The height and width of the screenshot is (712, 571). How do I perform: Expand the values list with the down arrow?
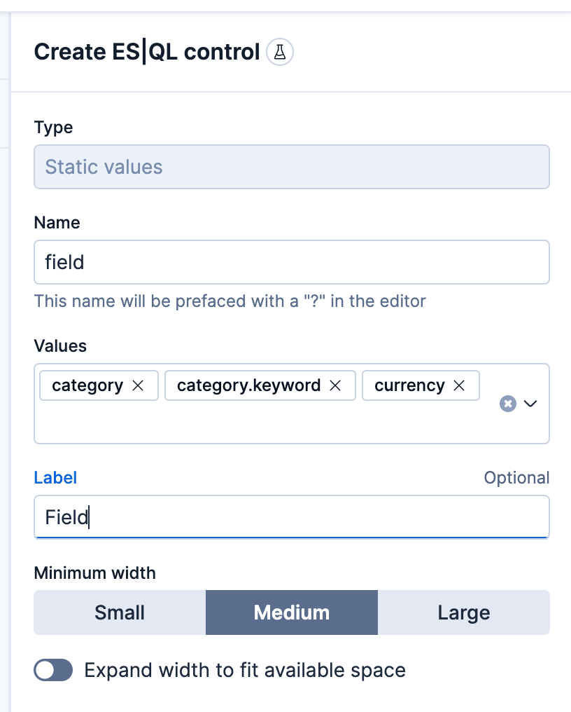[x=530, y=403]
